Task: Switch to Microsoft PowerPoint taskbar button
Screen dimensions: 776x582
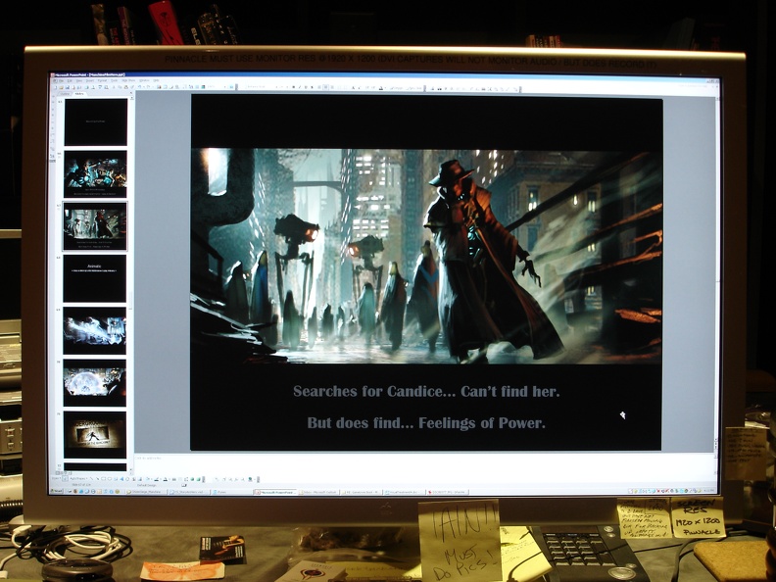Action: 275,492
